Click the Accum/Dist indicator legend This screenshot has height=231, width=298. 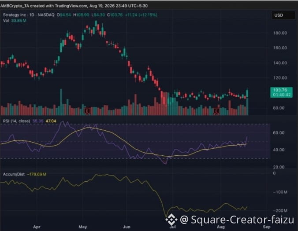(x=14, y=174)
